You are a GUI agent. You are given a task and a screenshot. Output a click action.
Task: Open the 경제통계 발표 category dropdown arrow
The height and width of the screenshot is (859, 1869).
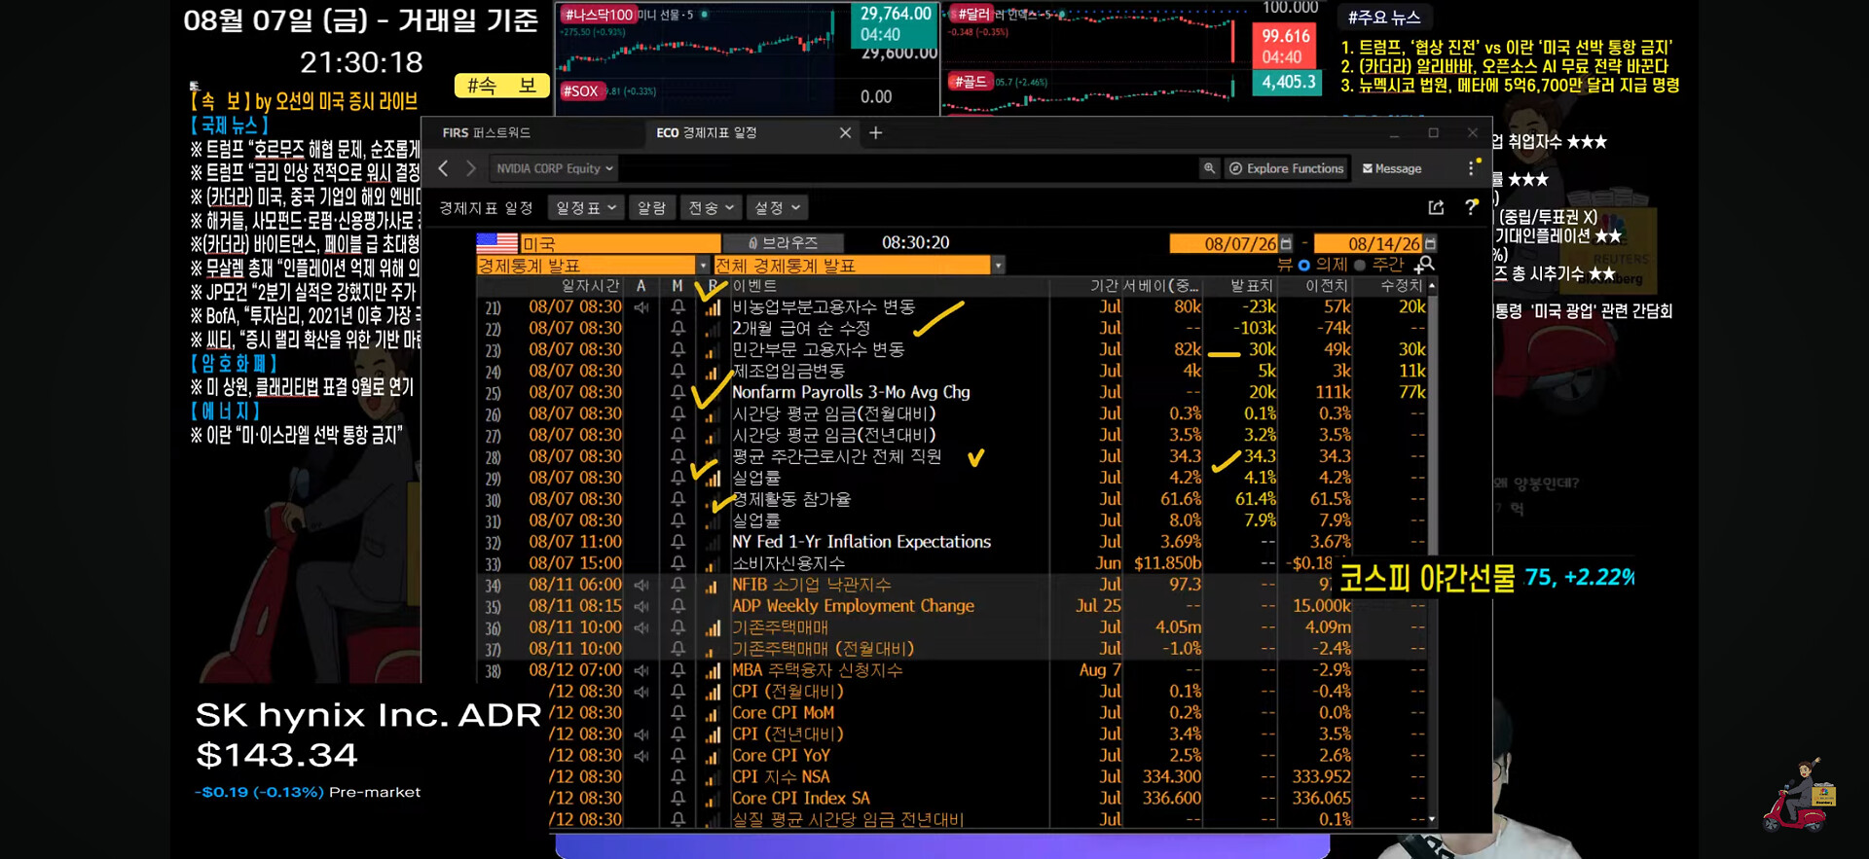[702, 266]
